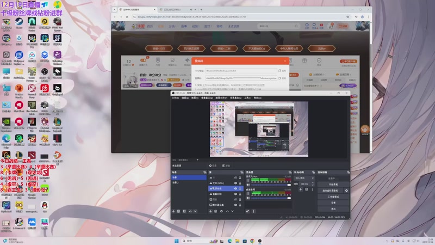Viewport: 435px width, 245px height.
Task: Click 退出 button in OBS controls
Action: (x=333, y=209)
